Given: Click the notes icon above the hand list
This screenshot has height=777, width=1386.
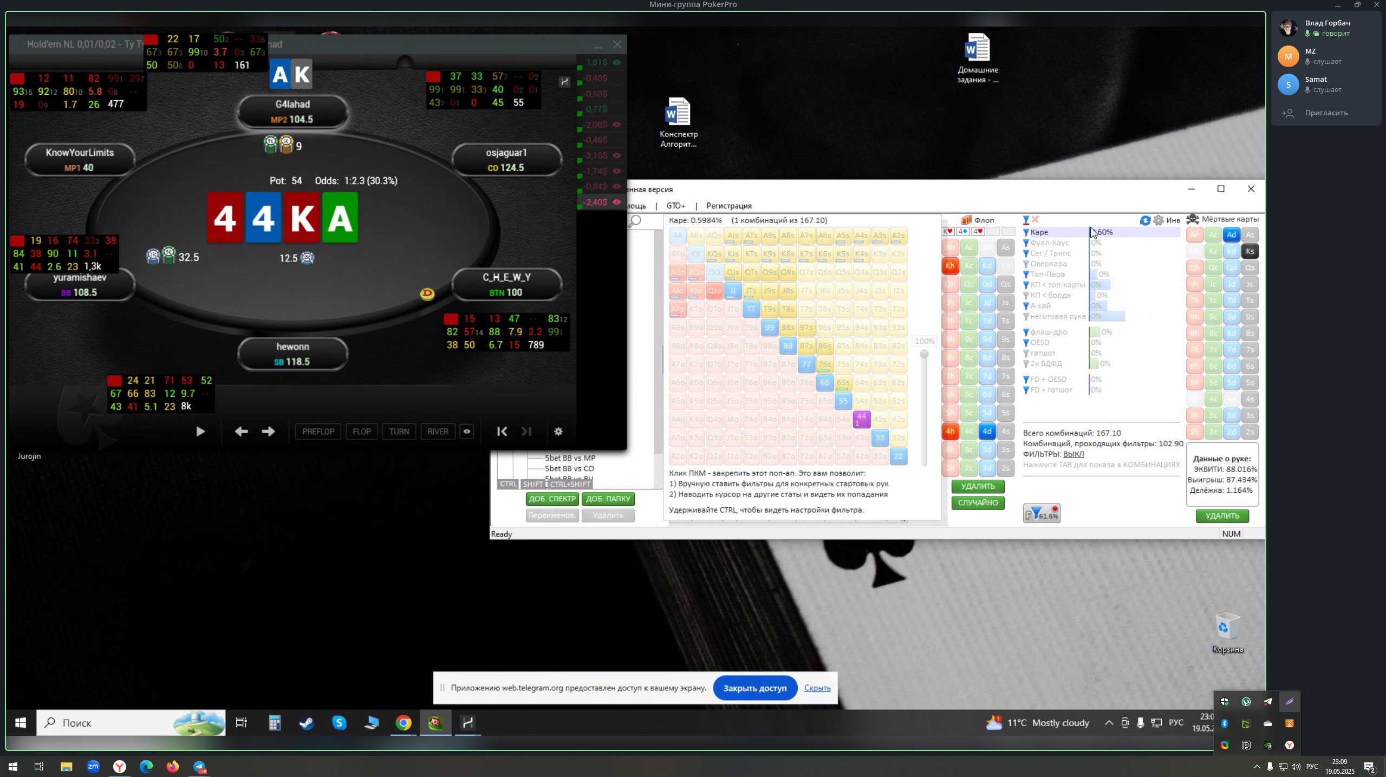Looking at the screenshot, I should click(x=564, y=81).
